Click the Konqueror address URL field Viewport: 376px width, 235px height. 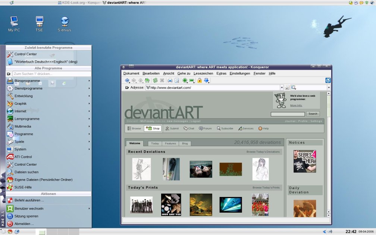coord(213,88)
